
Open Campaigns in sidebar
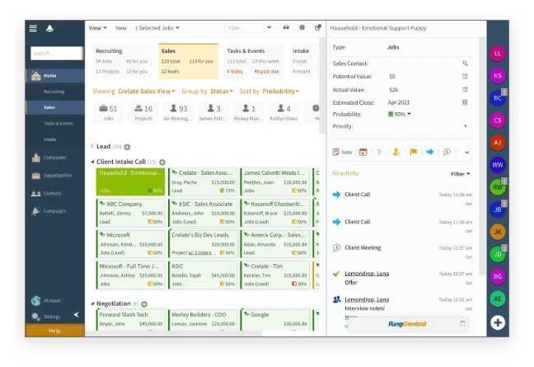pyautogui.click(x=55, y=211)
